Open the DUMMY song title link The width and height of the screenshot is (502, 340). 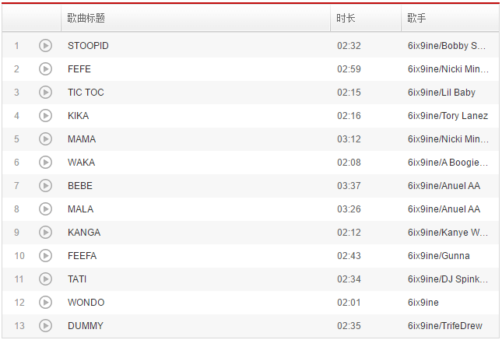click(86, 326)
